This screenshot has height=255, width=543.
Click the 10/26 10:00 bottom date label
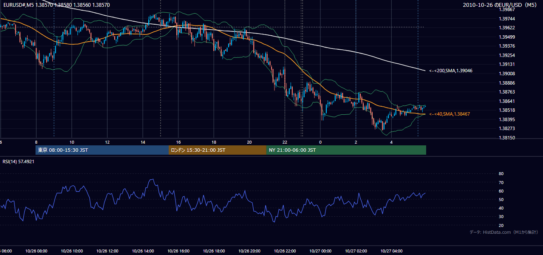click(72, 251)
